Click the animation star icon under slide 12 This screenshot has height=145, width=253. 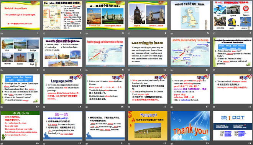point(214,70)
